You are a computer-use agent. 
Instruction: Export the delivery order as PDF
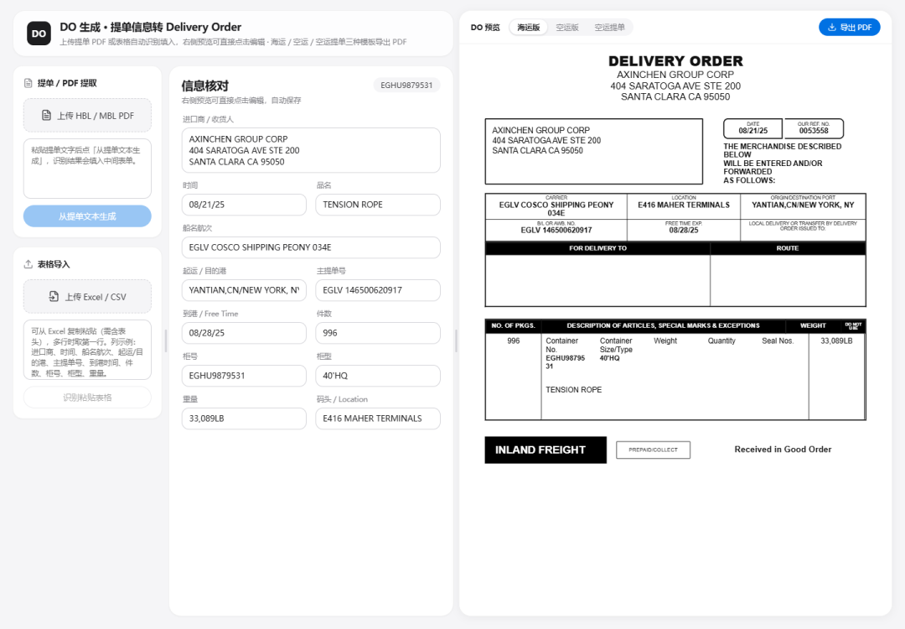click(x=850, y=27)
